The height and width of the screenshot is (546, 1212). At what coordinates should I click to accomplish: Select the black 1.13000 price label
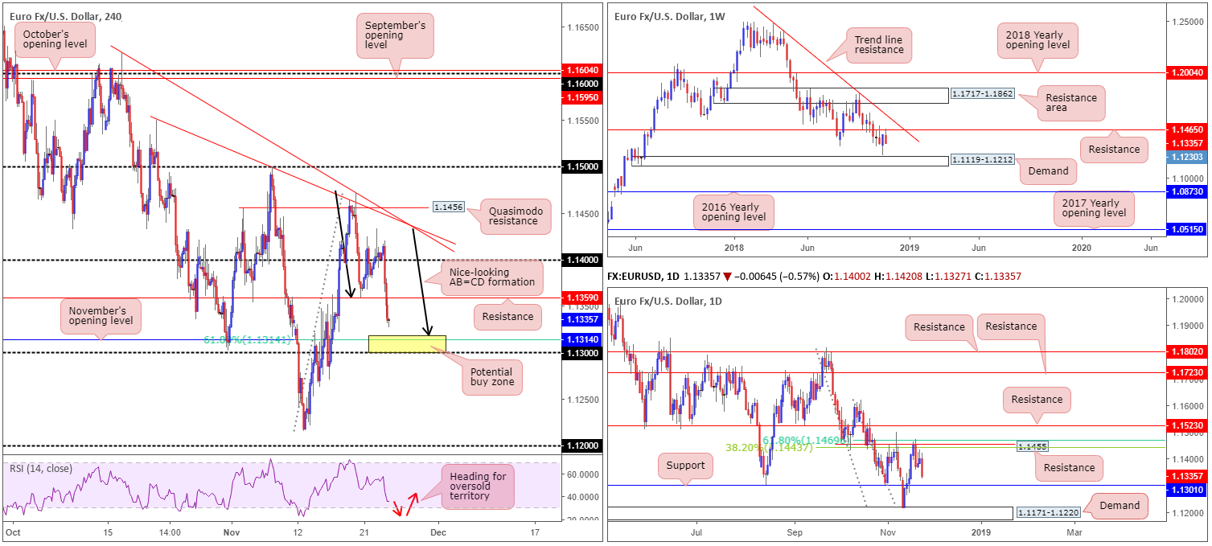coord(581,353)
